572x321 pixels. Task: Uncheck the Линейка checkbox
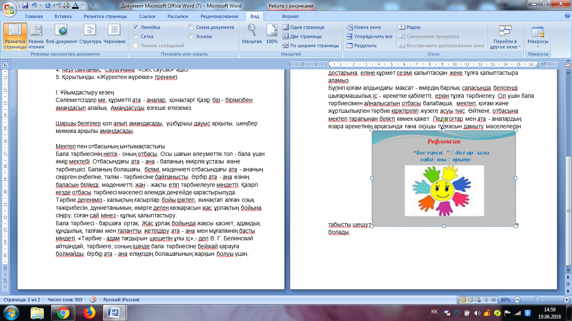click(x=136, y=27)
